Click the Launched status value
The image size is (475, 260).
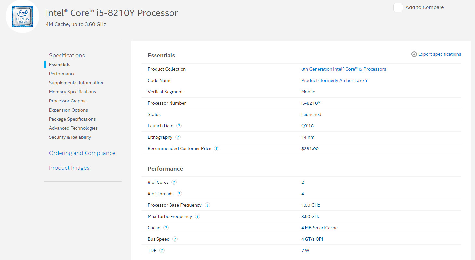tap(311, 114)
